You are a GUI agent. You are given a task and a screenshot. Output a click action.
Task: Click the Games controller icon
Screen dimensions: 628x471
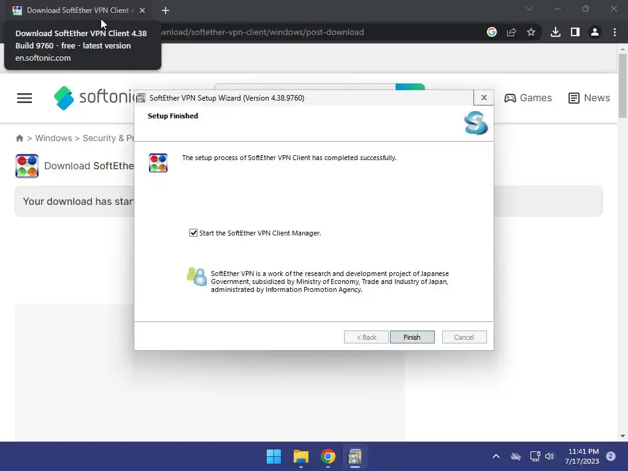pyautogui.click(x=510, y=98)
